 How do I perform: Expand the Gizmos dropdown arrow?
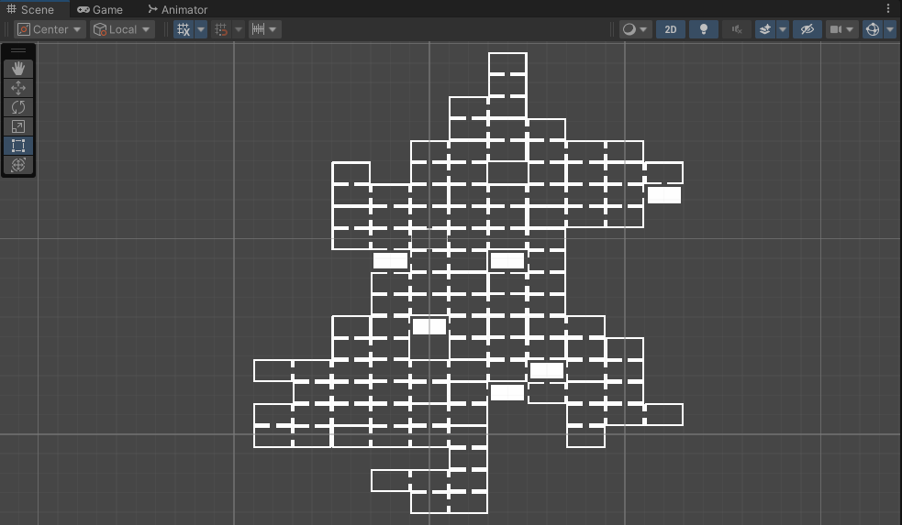[x=890, y=29]
